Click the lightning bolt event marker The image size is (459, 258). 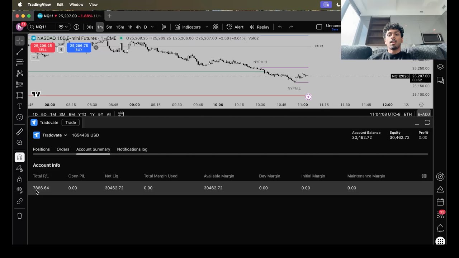308,97
